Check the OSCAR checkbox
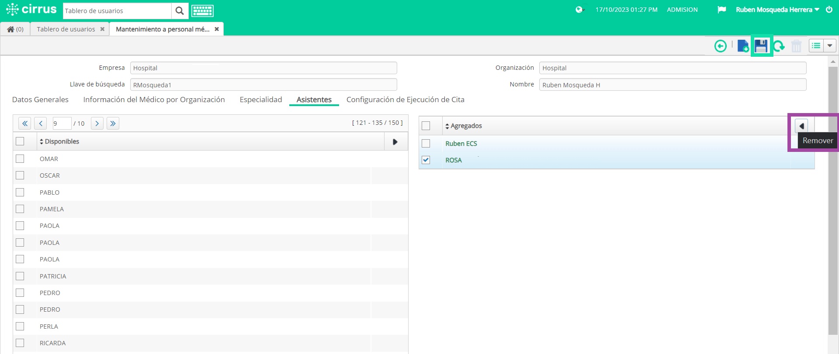839x354 pixels. [x=20, y=175]
